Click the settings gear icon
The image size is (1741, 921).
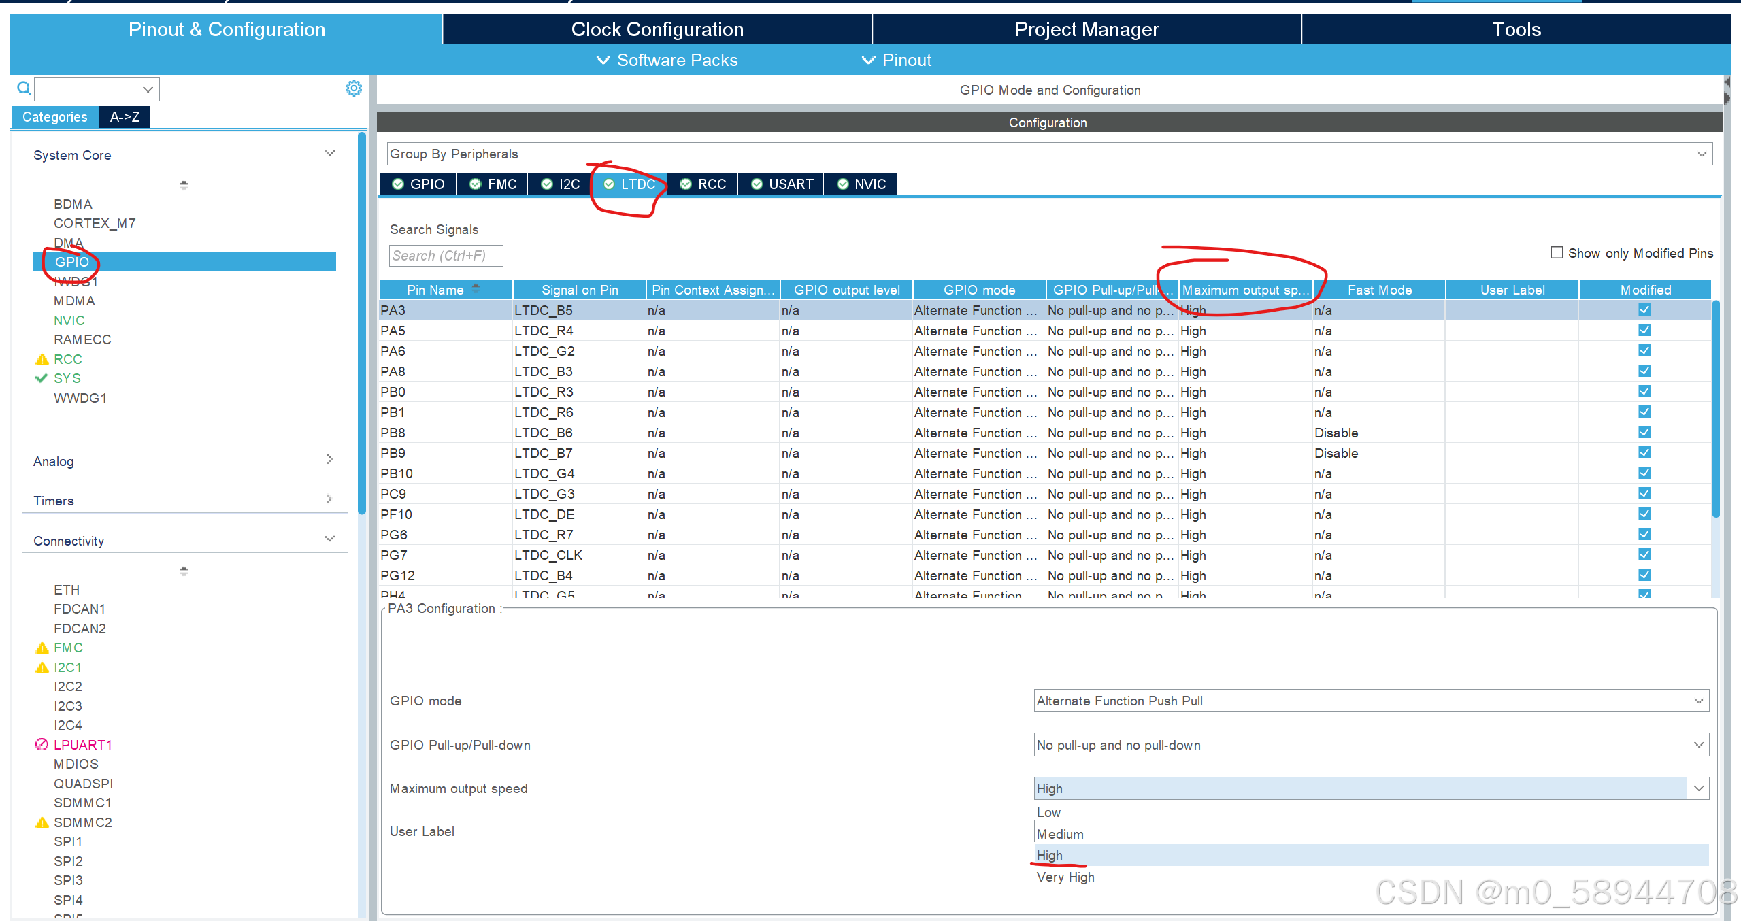(x=353, y=88)
